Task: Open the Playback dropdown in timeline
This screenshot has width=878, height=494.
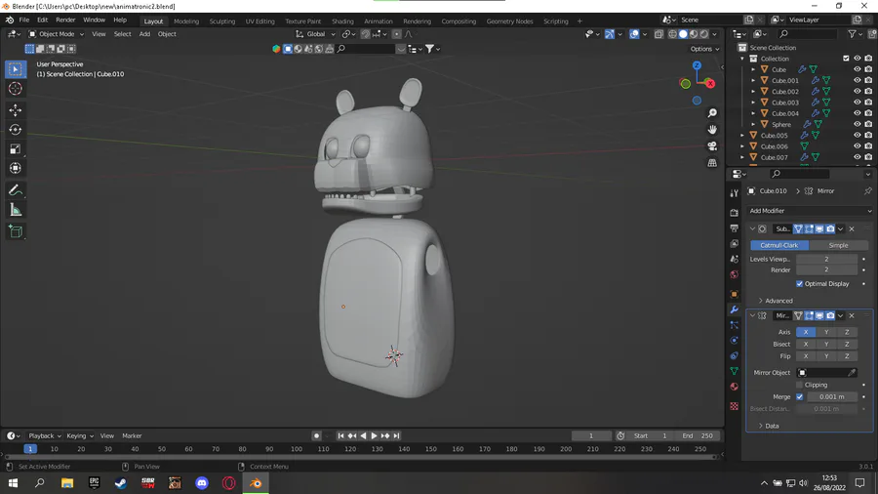Action: tap(45, 435)
